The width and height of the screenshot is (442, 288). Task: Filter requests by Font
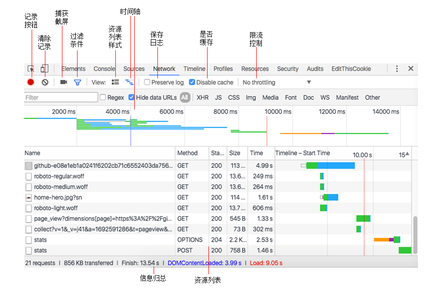click(x=291, y=97)
